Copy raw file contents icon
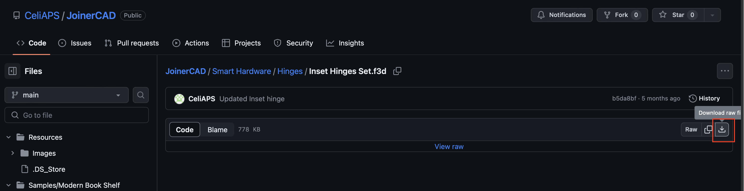The height and width of the screenshot is (191, 744). 708,129
